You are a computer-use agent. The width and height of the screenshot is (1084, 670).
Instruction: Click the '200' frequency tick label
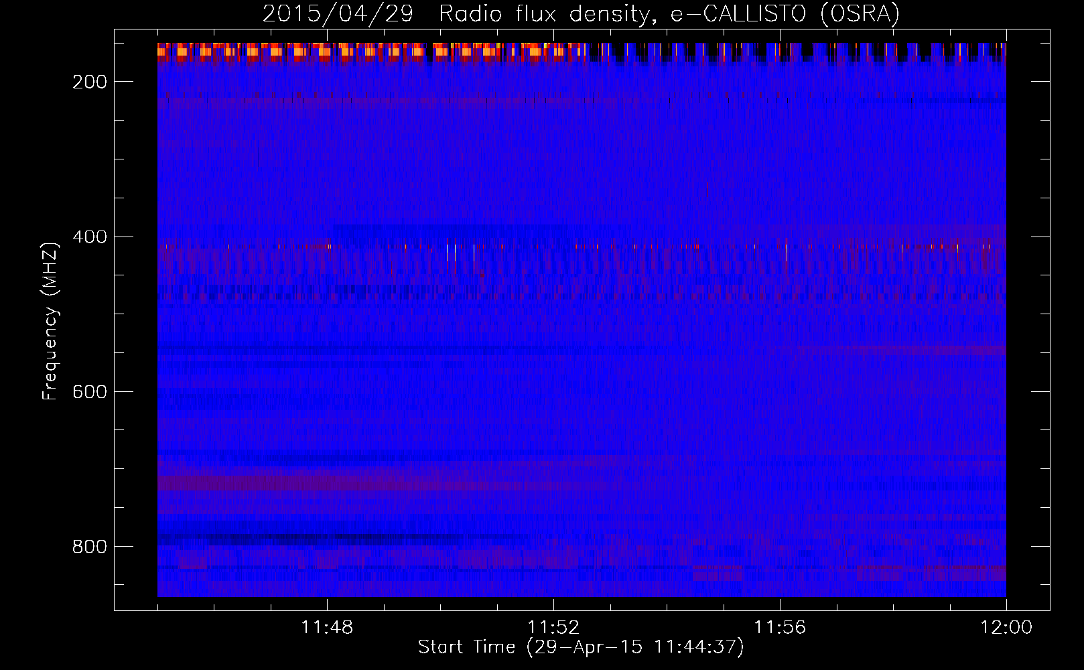tap(90, 82)
